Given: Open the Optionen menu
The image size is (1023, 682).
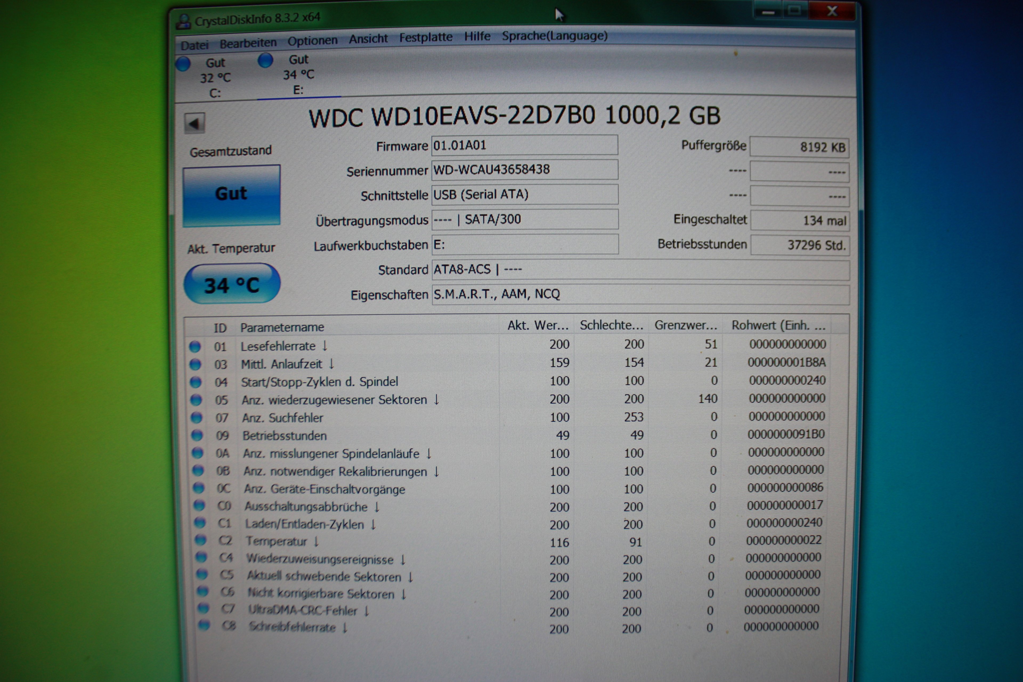Looking at the screenshot, I should click(312, 41).
